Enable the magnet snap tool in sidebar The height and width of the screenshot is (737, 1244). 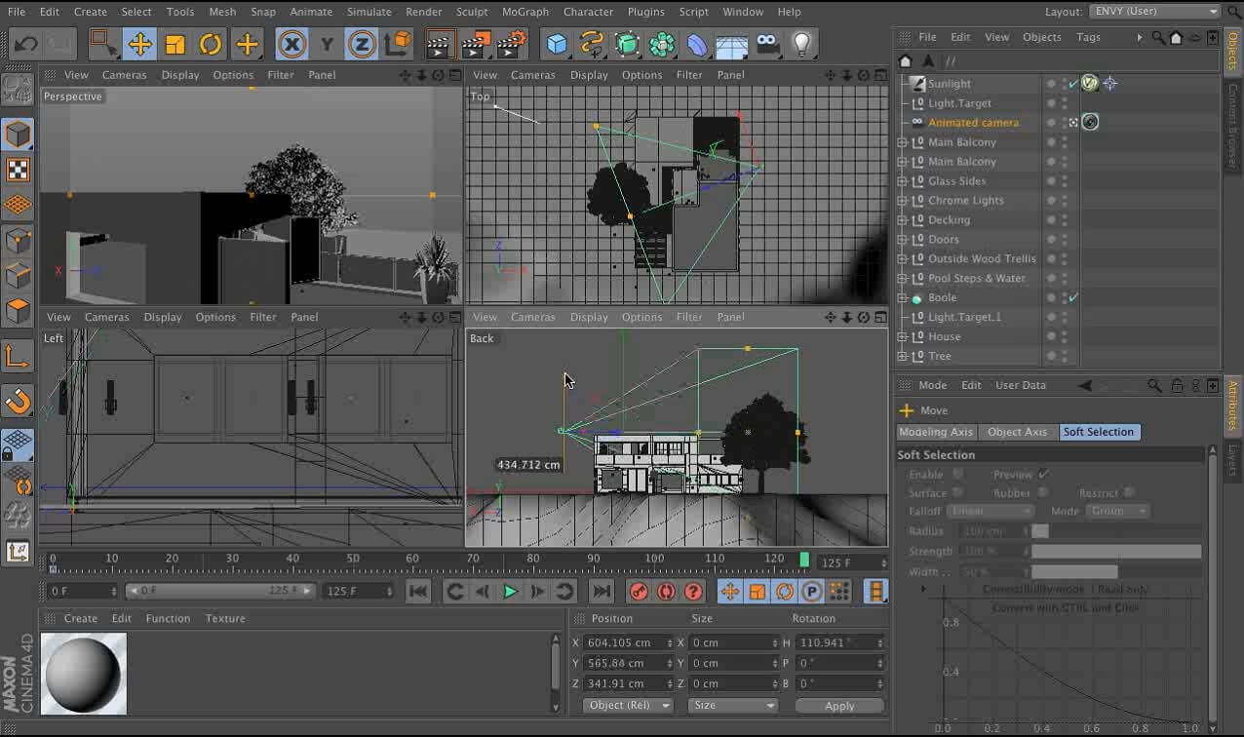(x=18, y=401)
